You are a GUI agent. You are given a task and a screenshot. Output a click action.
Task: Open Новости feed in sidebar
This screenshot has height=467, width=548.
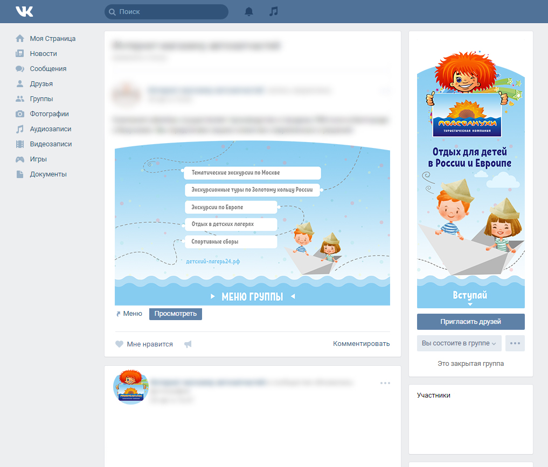pyautogui.click(x=43, y=54)
